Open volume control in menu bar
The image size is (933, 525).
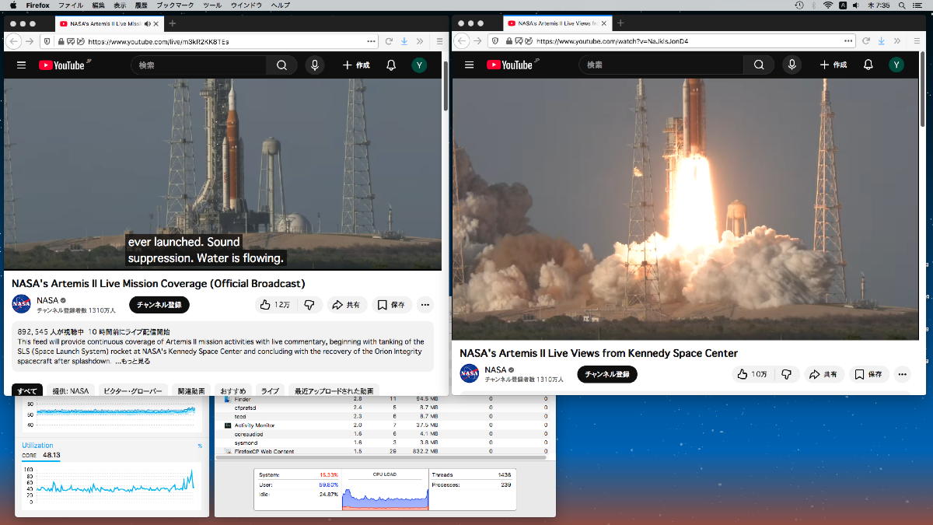pos(856,5)
